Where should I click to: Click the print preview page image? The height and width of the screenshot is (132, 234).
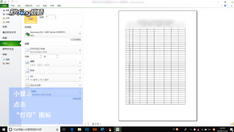158,66
